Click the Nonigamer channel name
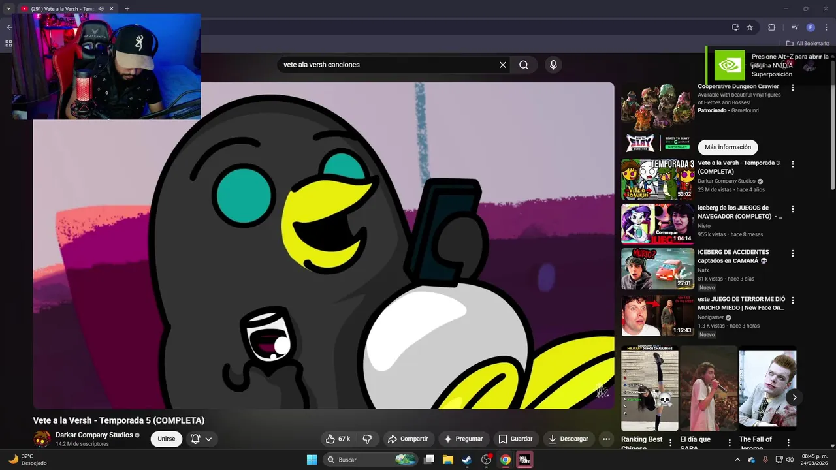Viewport: 836px width, 470px height. [x=711, y=317]
